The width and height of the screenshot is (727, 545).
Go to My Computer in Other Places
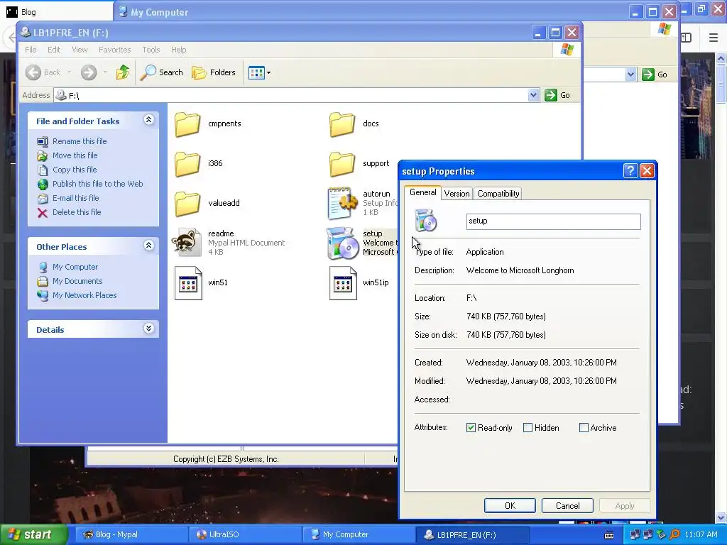click(x=75, y=267)
